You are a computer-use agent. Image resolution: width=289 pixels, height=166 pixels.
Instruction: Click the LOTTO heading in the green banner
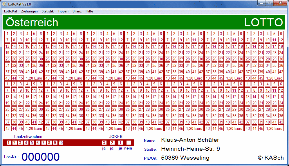(263, 22)
